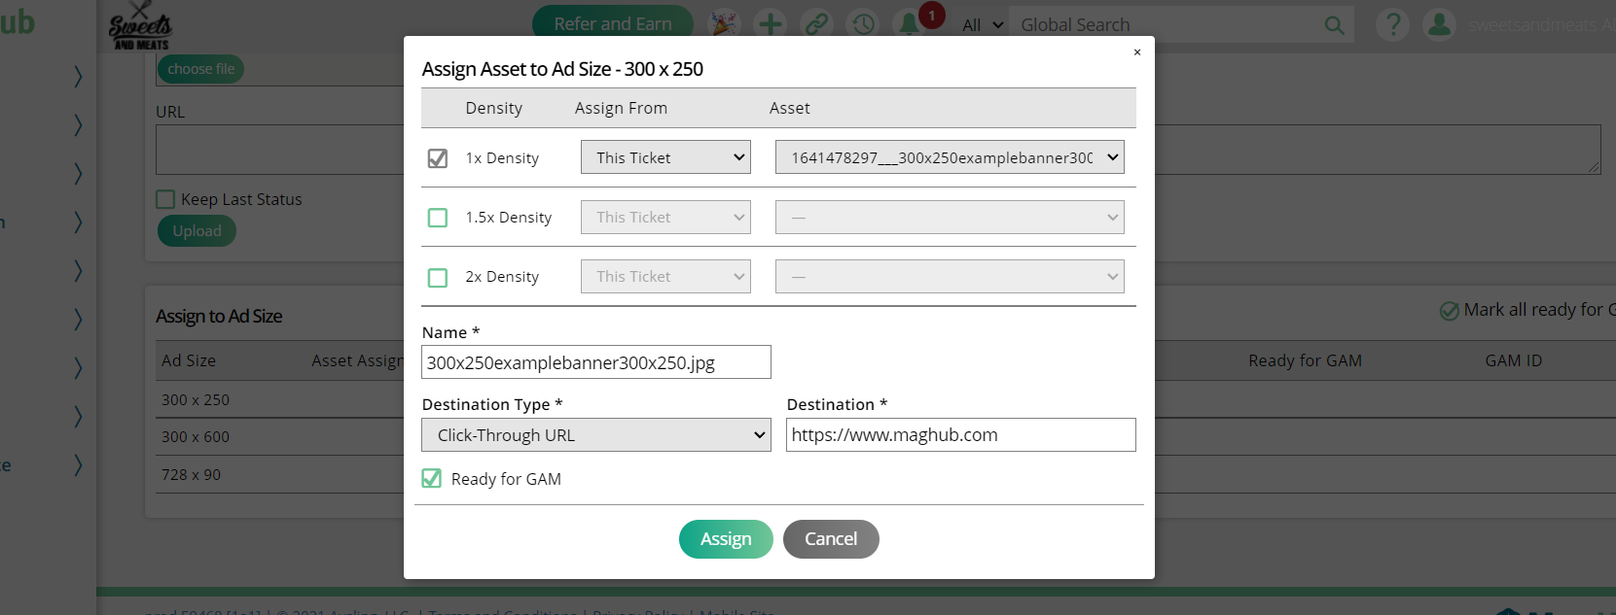Uncheck the 1x Density checkbox
This screenshot has width=1616, height=615.
coord(438,158)
